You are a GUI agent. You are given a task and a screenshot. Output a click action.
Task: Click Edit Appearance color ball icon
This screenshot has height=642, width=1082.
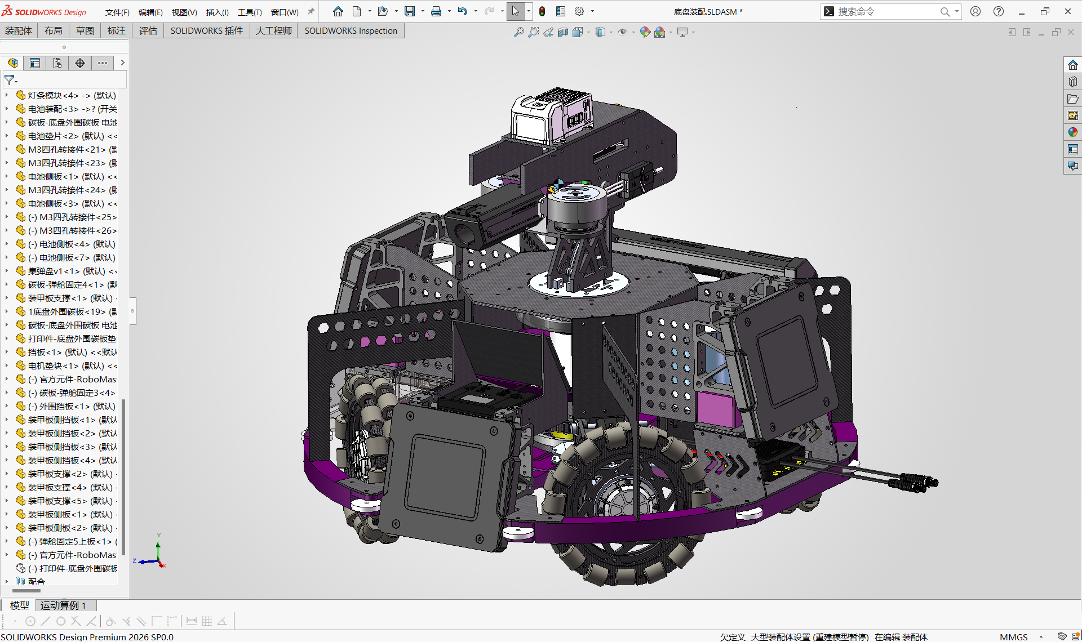point(645,32)
